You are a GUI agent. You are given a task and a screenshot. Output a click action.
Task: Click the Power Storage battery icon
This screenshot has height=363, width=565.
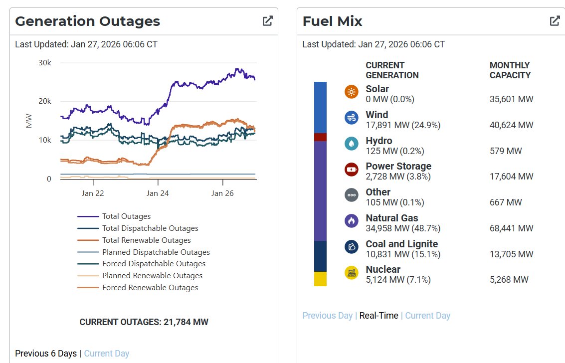(352, 170)
